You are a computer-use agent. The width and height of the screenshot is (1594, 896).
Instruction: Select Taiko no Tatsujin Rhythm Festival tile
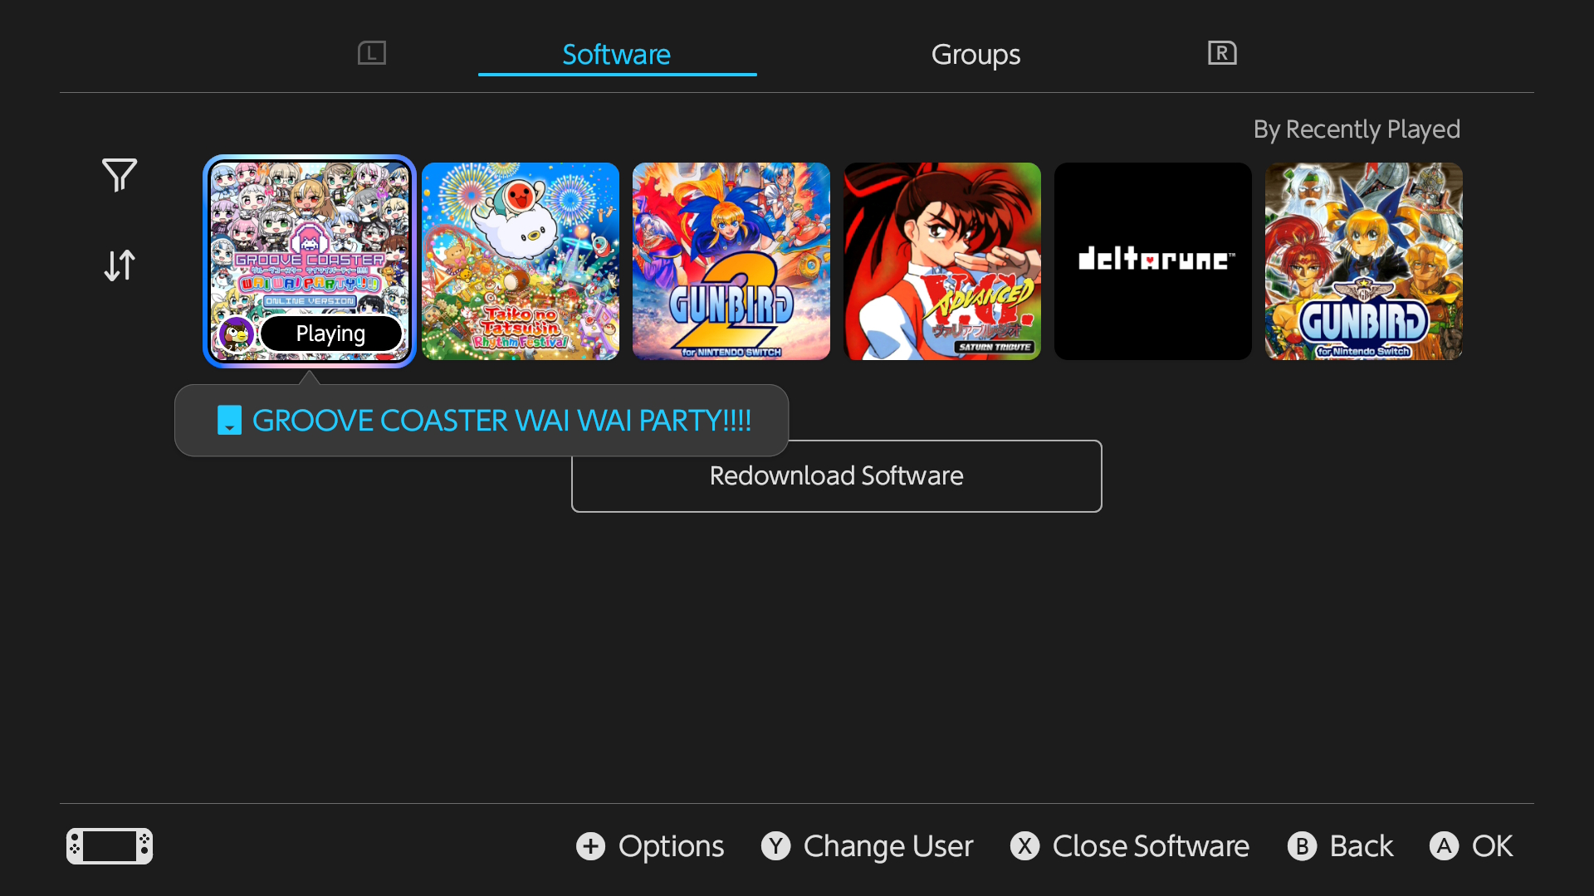(x=521, y=261)
